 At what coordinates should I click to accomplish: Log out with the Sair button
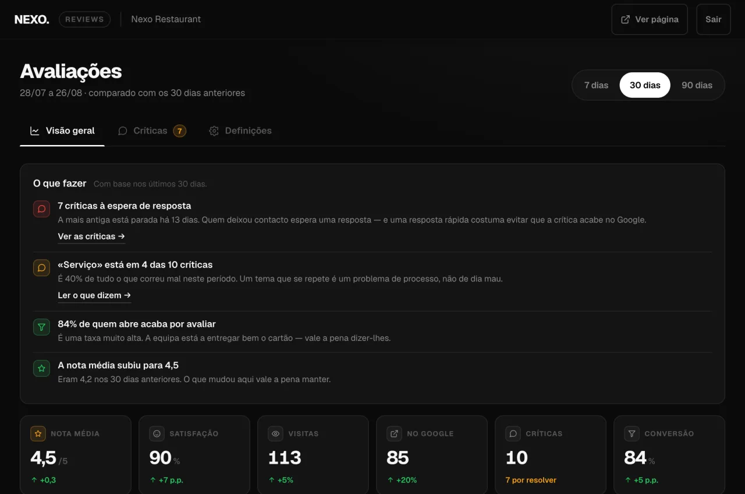click(714, 19)
